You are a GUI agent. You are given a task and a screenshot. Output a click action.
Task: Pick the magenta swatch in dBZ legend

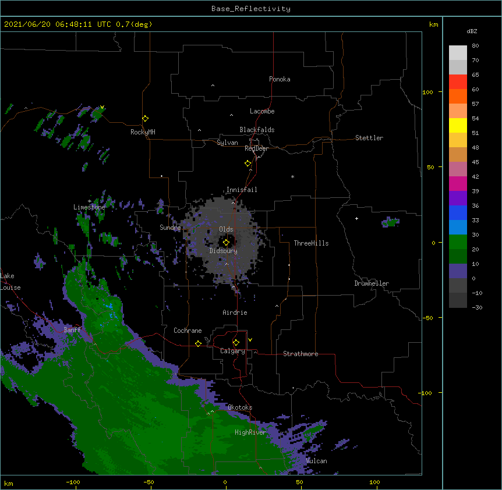458,183
